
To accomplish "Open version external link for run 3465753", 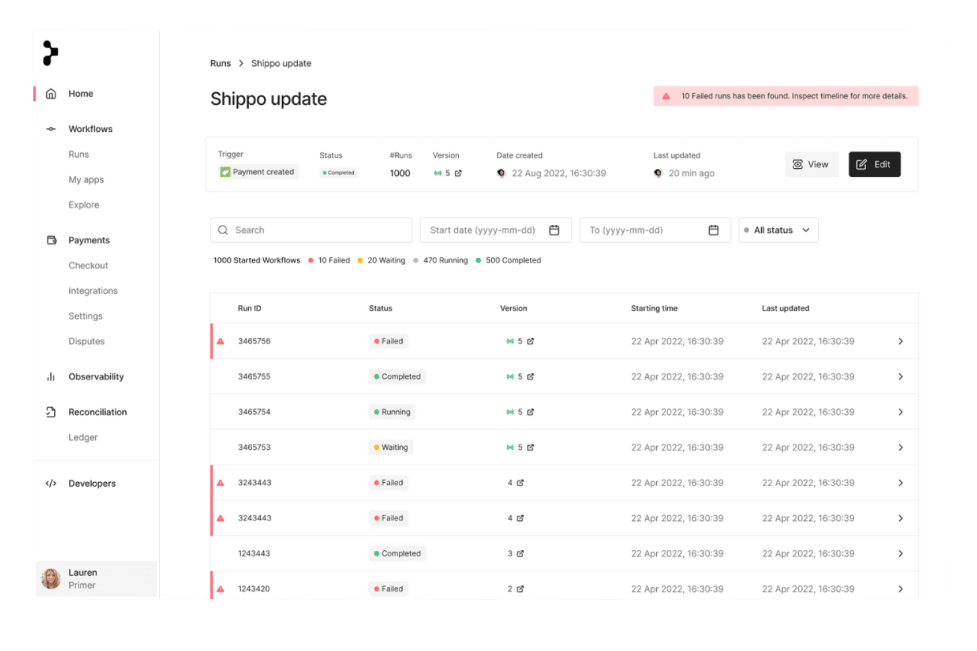I will [531, 447].
